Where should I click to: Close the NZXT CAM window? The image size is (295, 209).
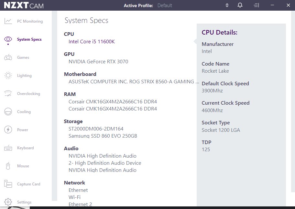coord(288,5)
